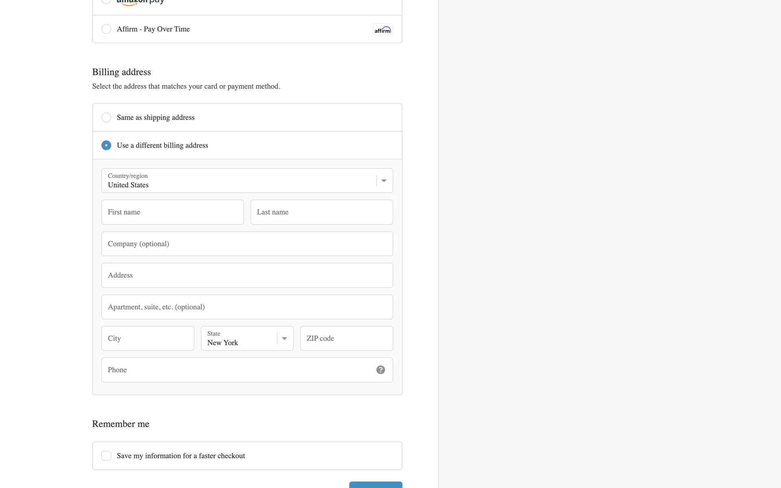
Task: Click the phone help question mark icon
Action: tap(380, 370)
